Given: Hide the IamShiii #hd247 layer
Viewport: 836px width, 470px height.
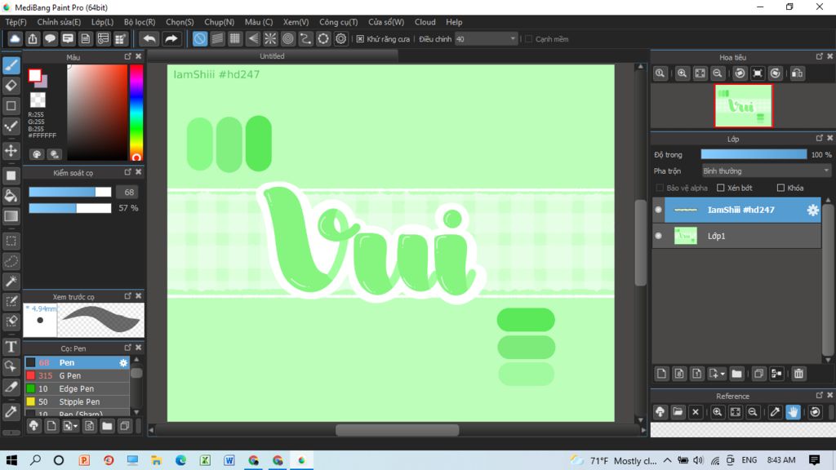Looking at the screenshot, I should (659, 210).
